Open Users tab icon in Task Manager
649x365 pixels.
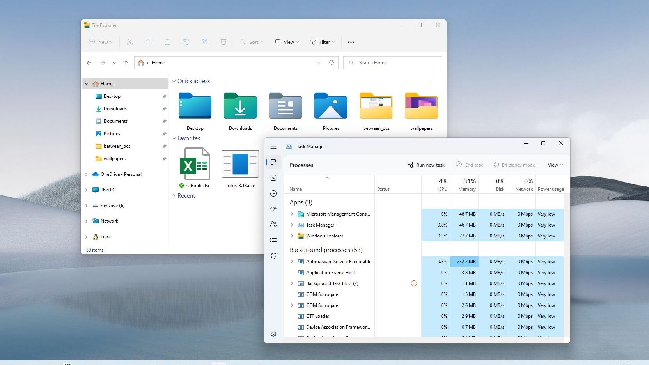(273, 225)
